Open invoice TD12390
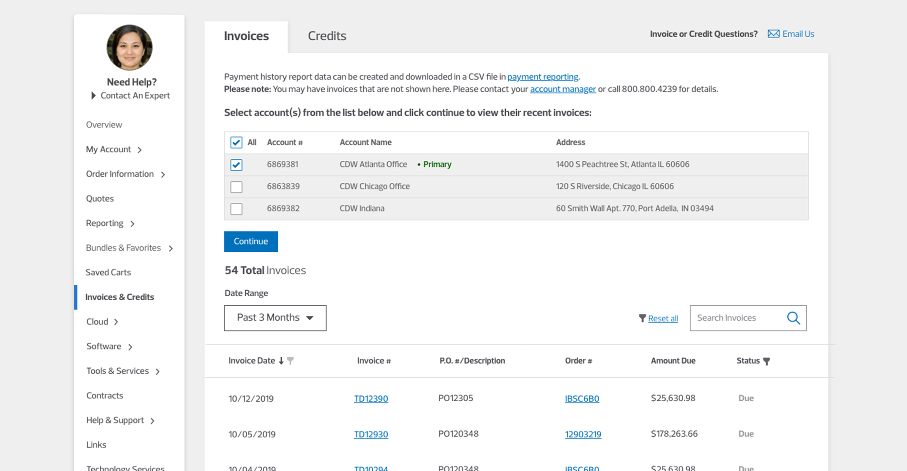 pyautogui.click(x=371, y=399)
